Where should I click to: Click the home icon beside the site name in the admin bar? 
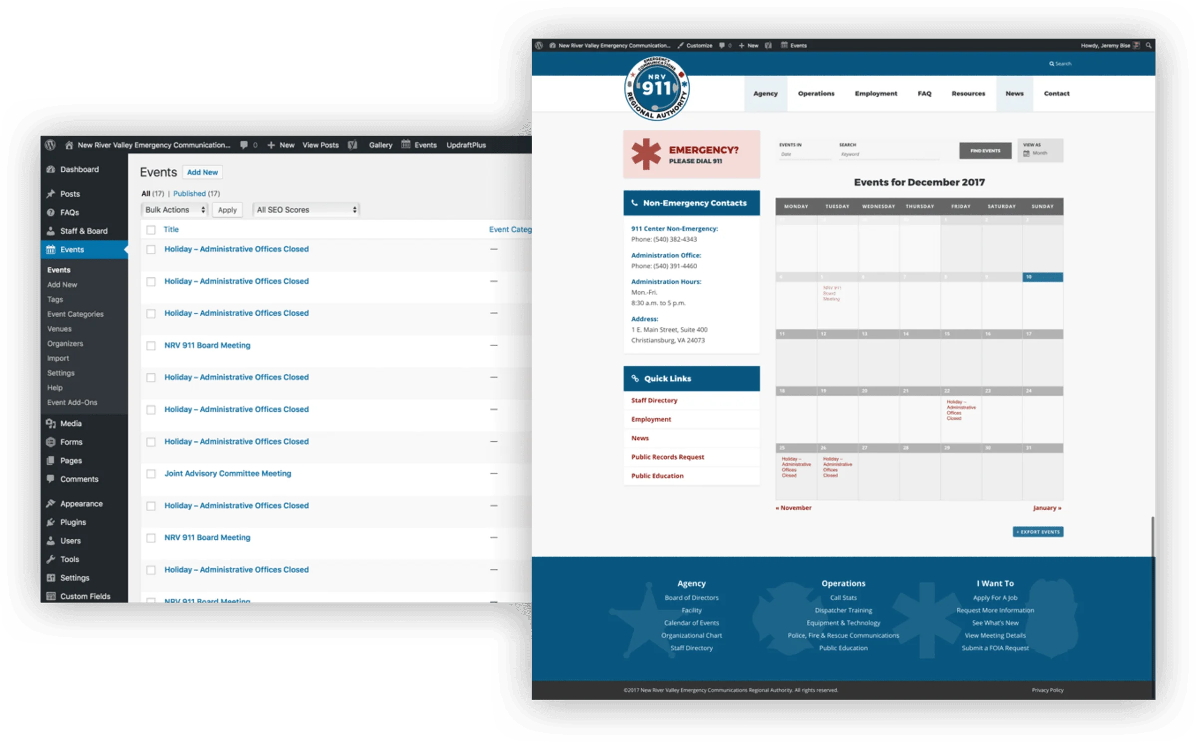pyautogui.click(x=69, y=145)
